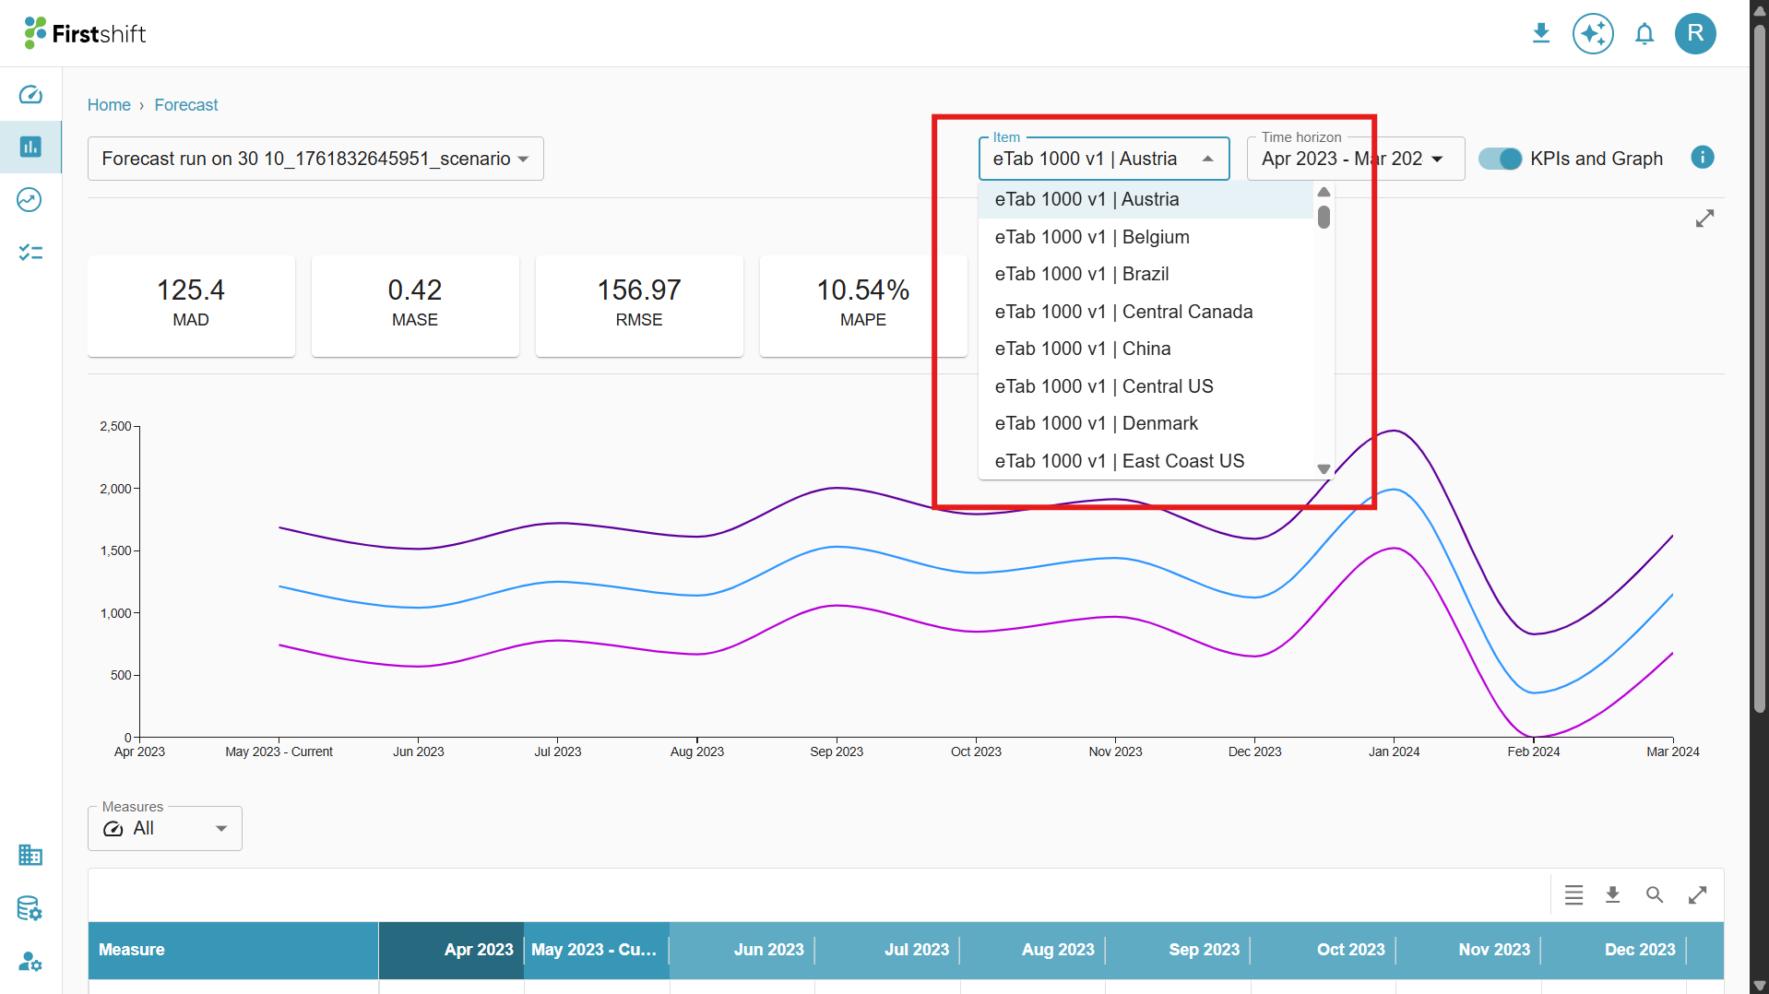
Task: Click the Firstshift logo
Action: click(x=85, y=34)
